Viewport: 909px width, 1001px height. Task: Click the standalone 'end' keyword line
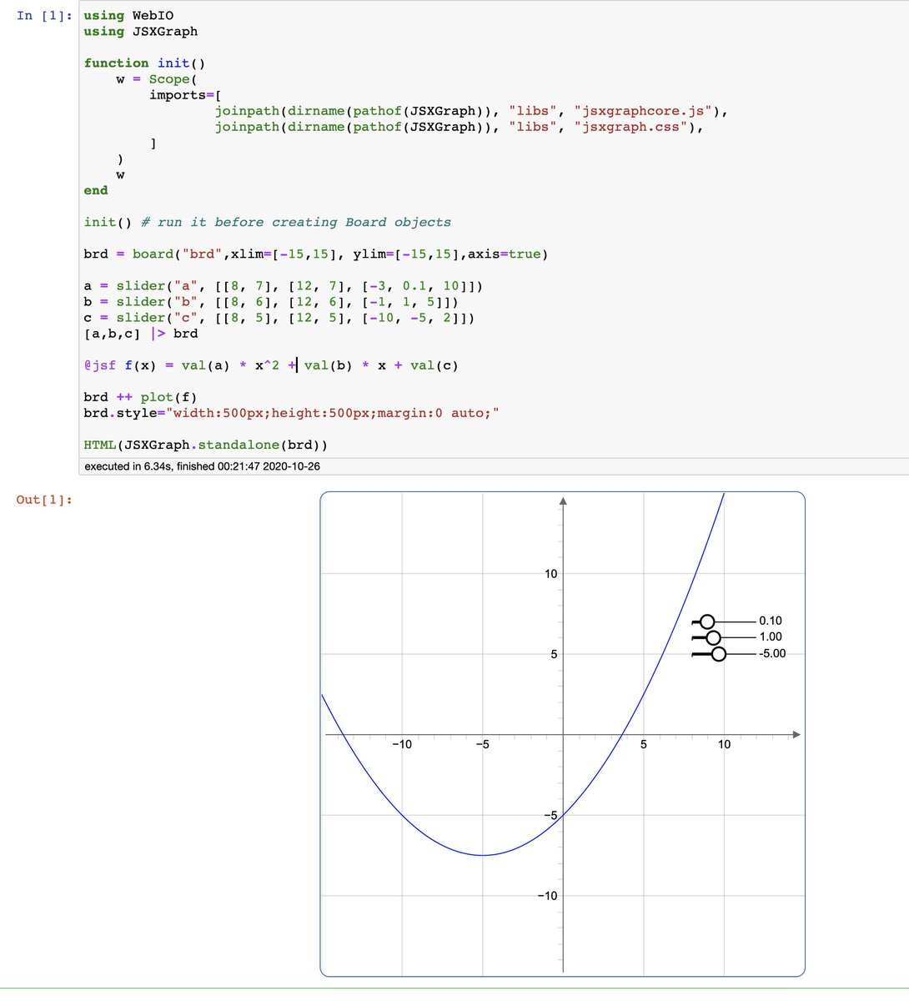click(x=96, y=190)
